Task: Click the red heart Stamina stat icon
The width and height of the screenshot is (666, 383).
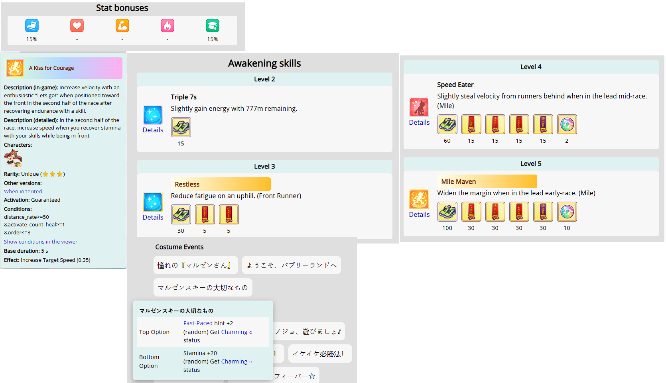Action: point(77,26)
